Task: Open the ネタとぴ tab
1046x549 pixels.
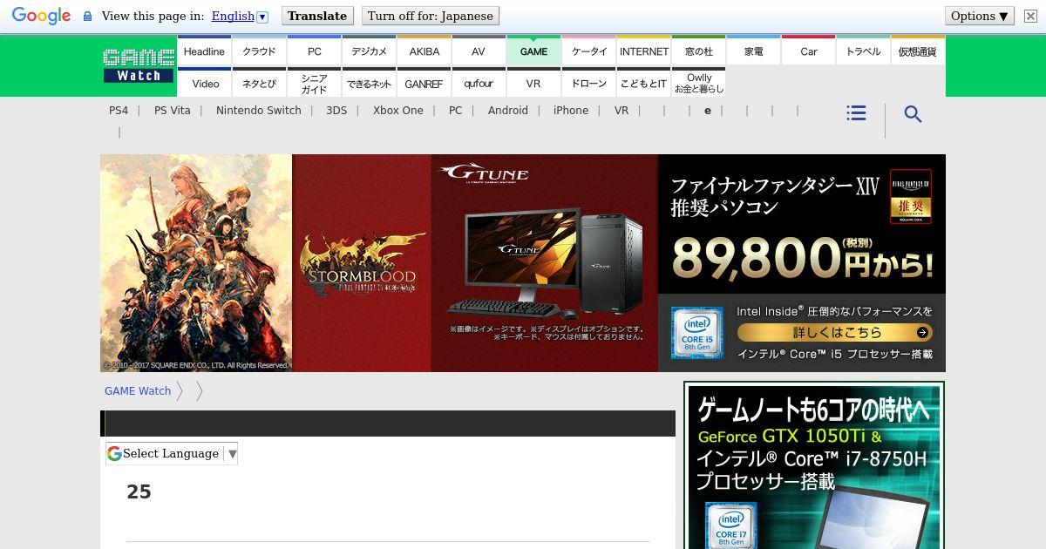Action: pos(259,83)
